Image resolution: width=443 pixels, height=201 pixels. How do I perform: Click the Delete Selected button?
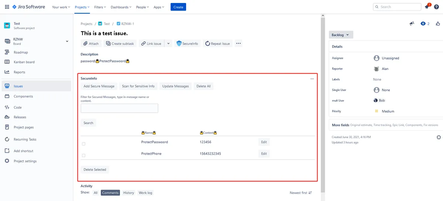coord(95,170)
